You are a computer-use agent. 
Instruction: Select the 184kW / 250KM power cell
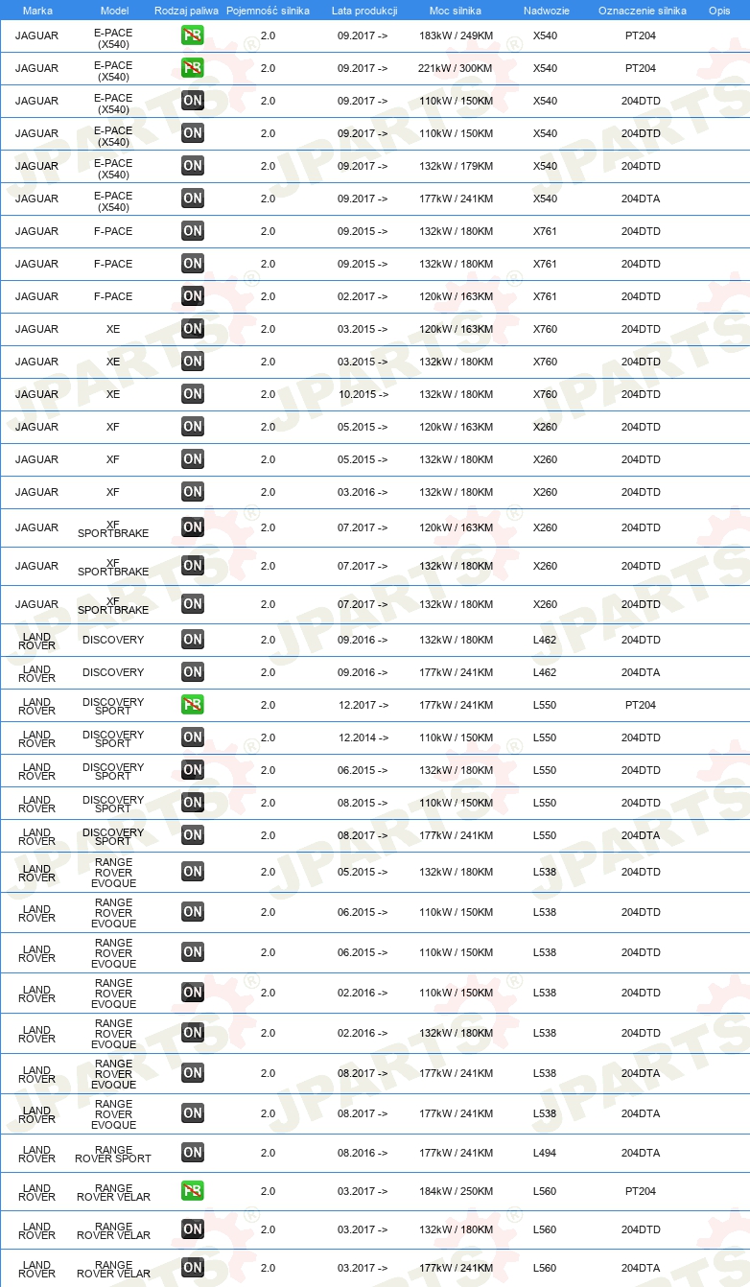[456, 1191]
